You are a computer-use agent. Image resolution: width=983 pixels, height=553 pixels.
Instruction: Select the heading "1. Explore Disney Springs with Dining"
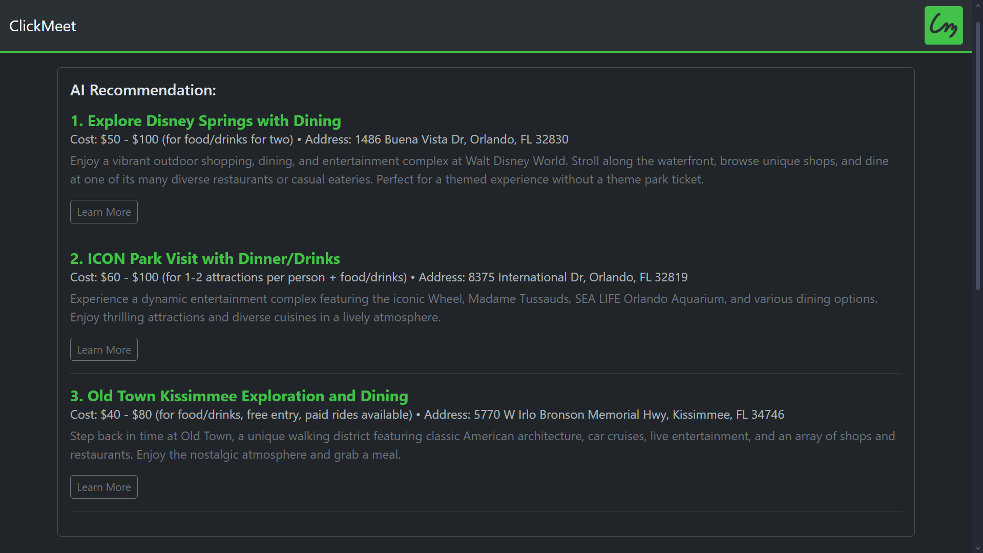pos(205,121)
